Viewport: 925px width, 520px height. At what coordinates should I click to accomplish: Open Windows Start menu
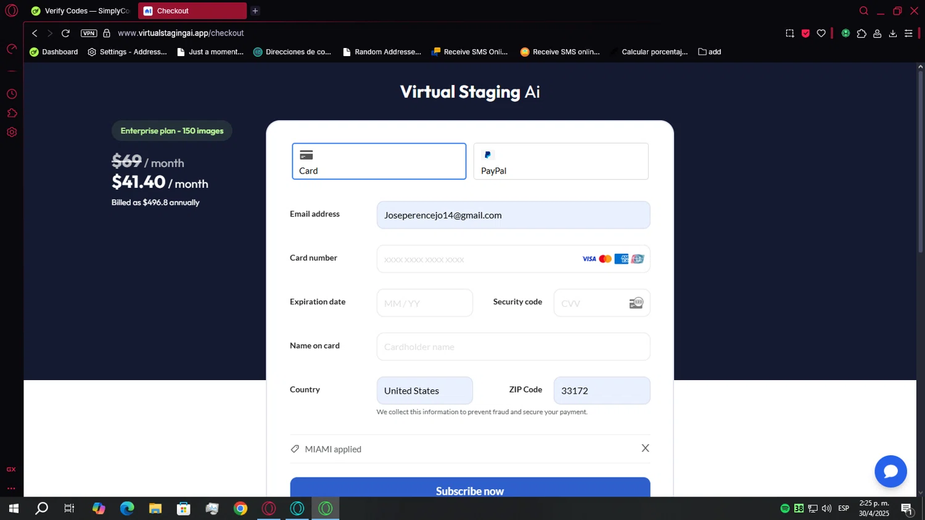coord(14,508)
